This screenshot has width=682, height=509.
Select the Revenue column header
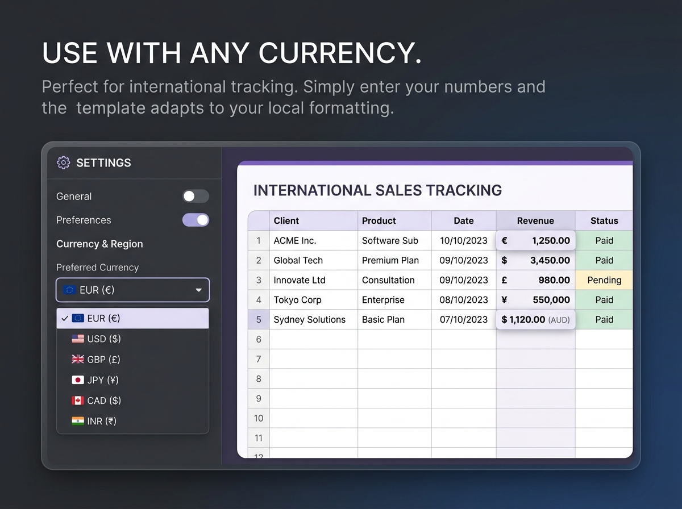tap(535, 221)
